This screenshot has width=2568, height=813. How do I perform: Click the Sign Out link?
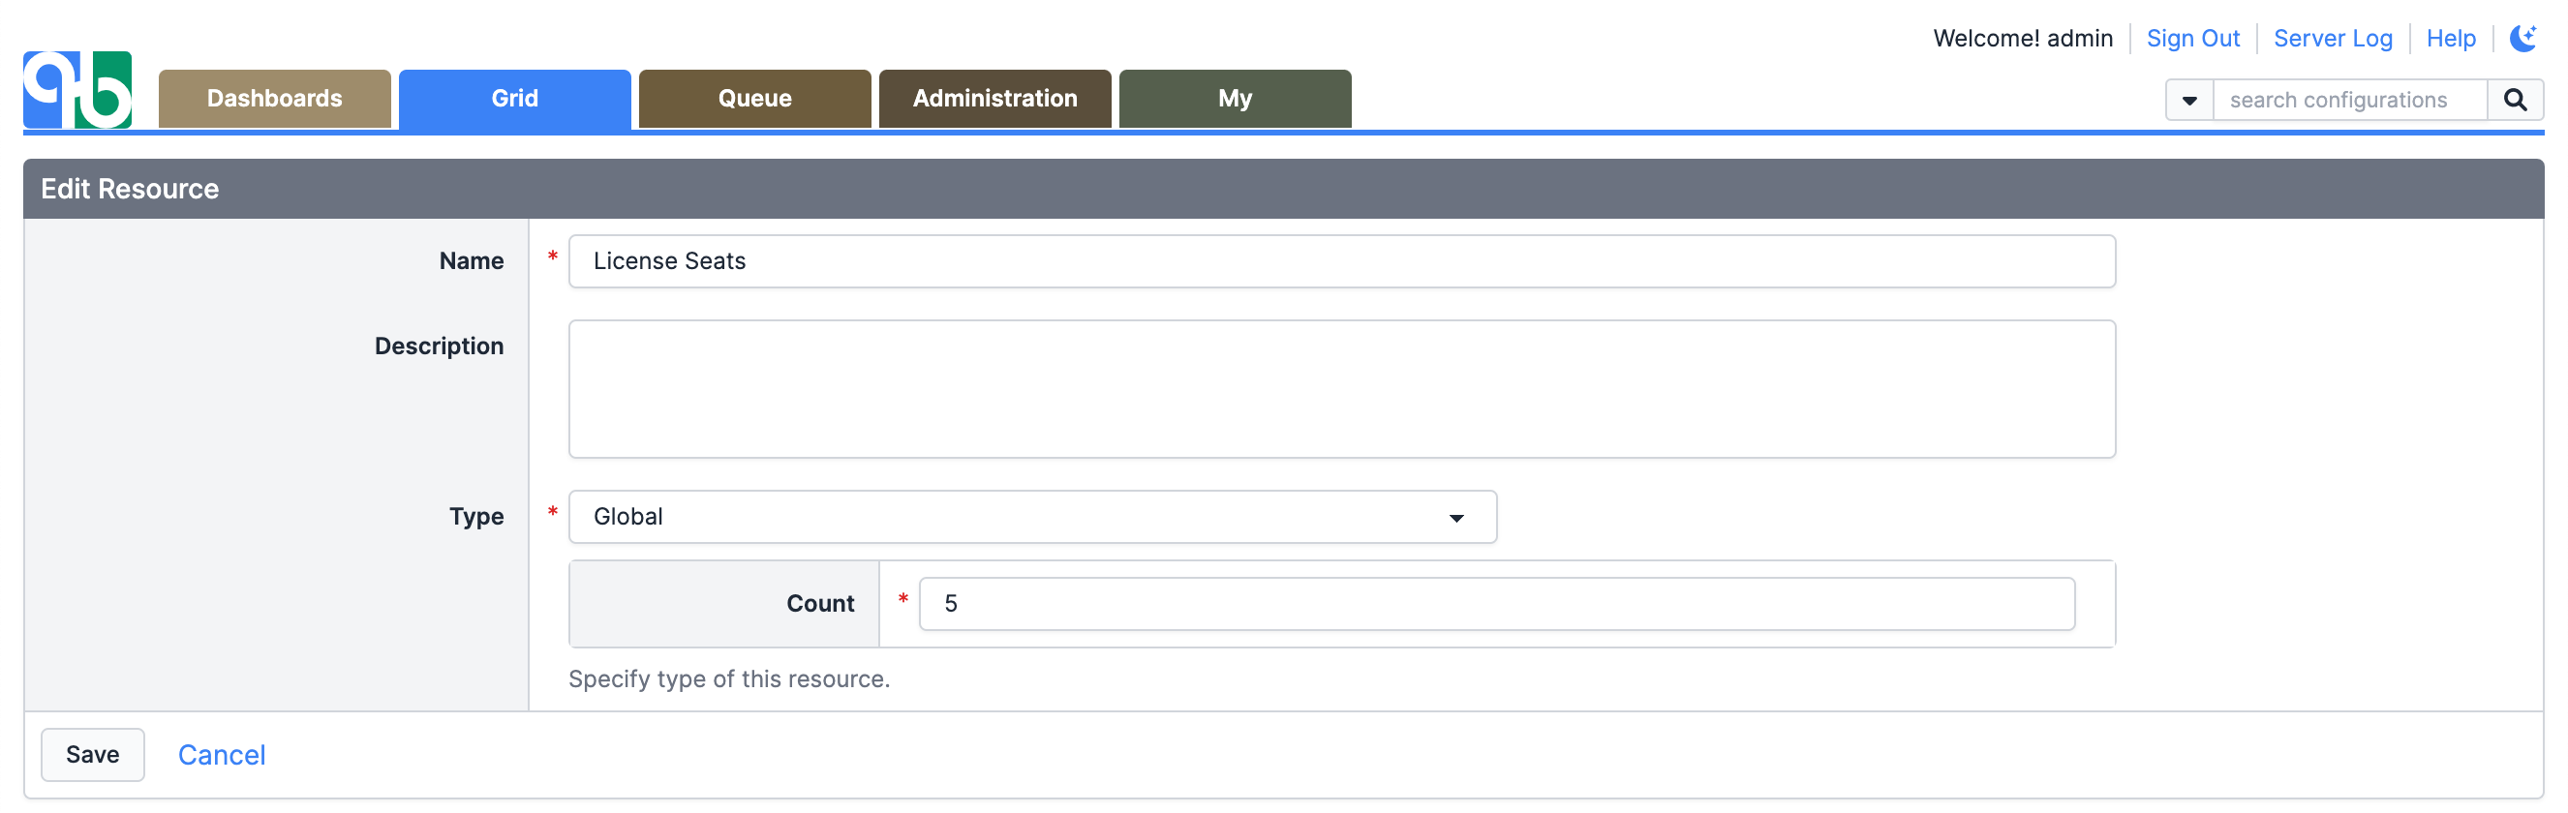(2192, 39)
